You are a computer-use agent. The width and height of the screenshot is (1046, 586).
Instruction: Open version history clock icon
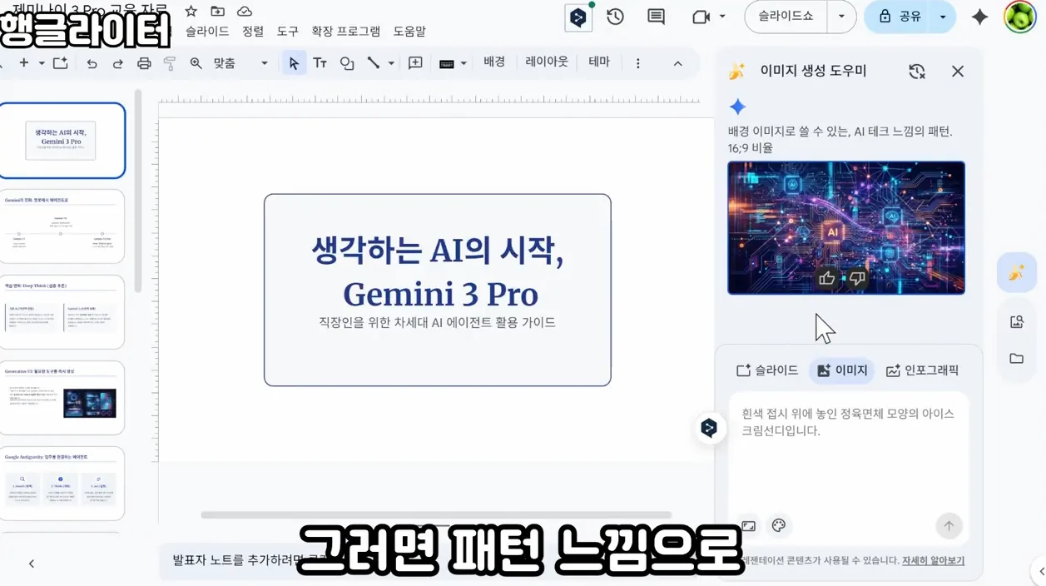[x=615, y=17]
